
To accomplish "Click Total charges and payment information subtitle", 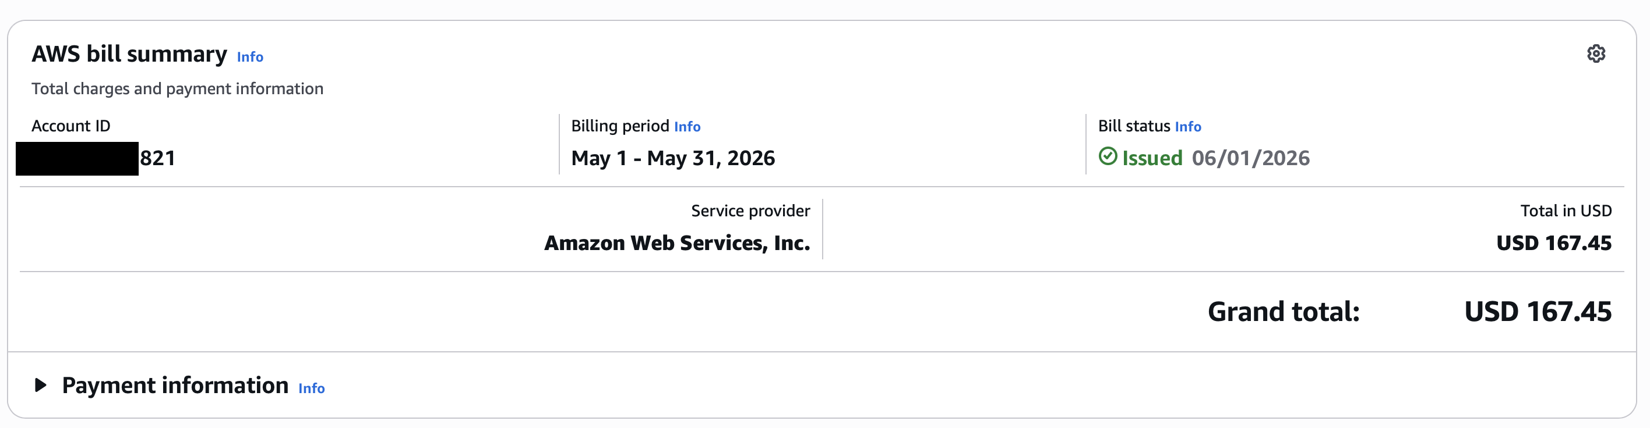I will [x=178, y=89].
